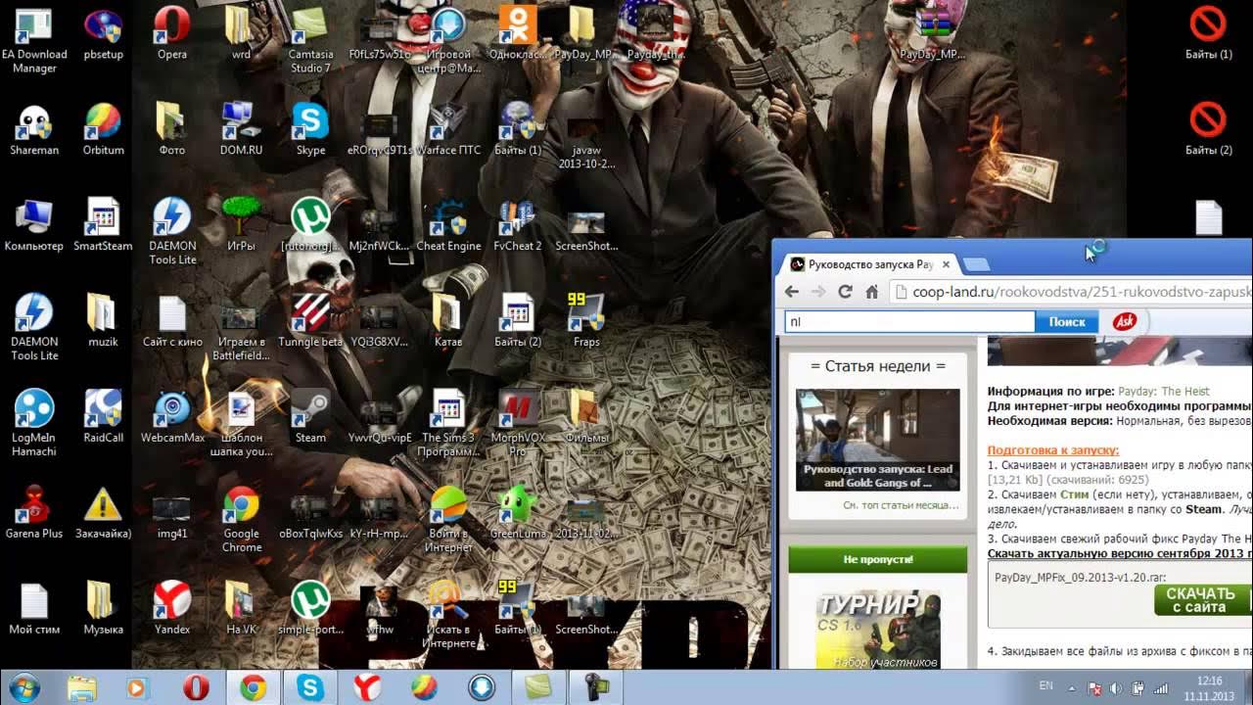Select the Orbitum desktop shortcut

[x=103, y=130]
